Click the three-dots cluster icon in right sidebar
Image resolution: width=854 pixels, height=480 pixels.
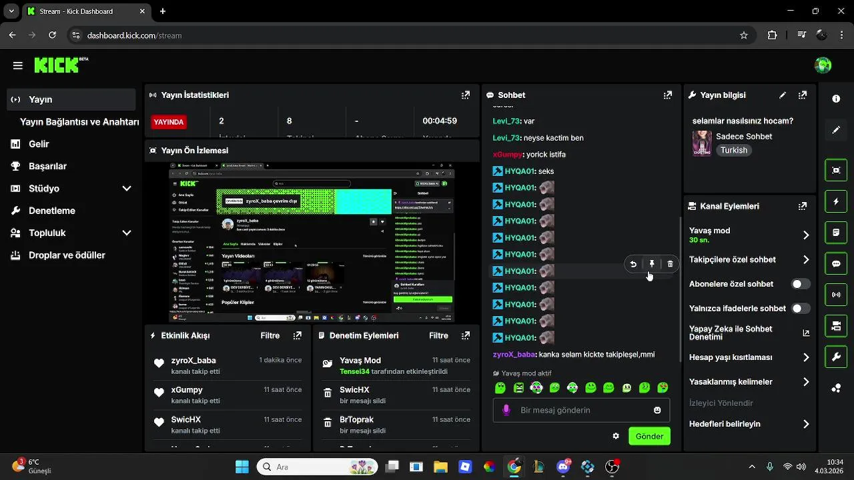click(836, 388)
